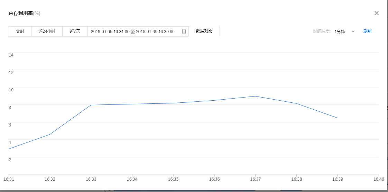Click the date range text field
The height and width of the screenshot is (192, 388).
133,31
